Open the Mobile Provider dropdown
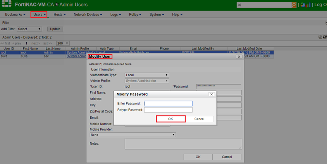 click(x=133, y=135)
